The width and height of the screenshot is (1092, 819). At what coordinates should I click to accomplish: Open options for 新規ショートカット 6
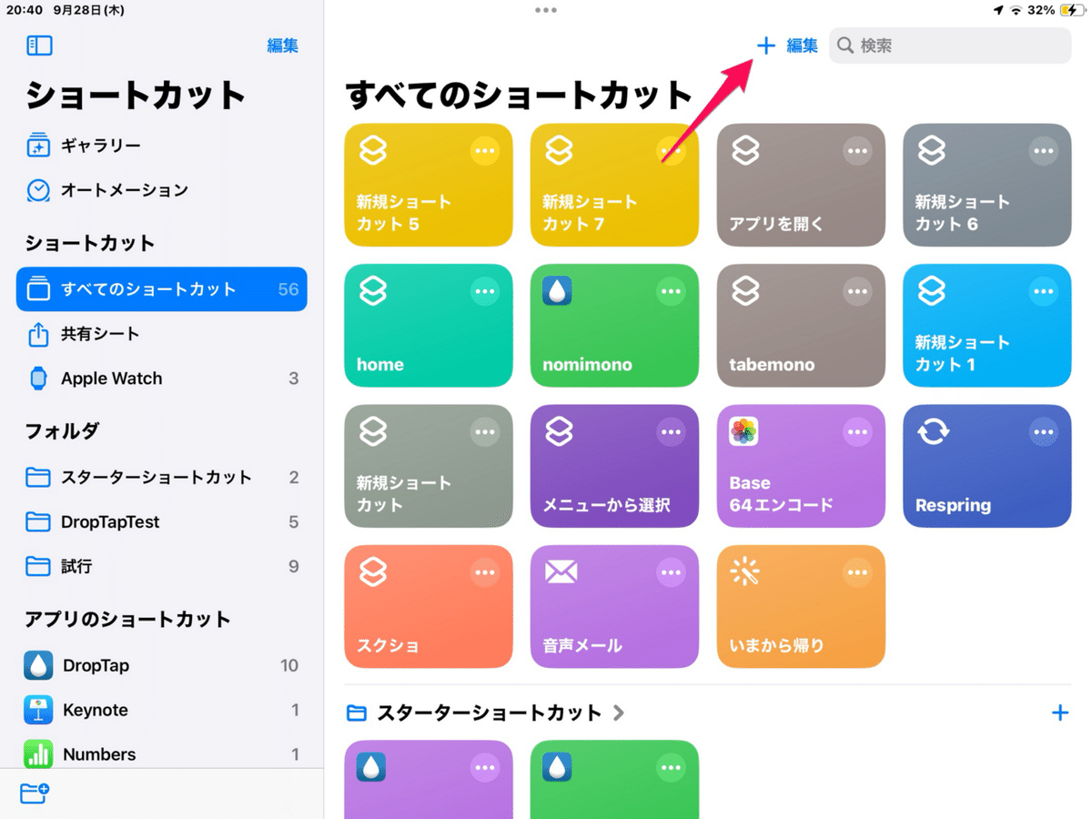1043,151
